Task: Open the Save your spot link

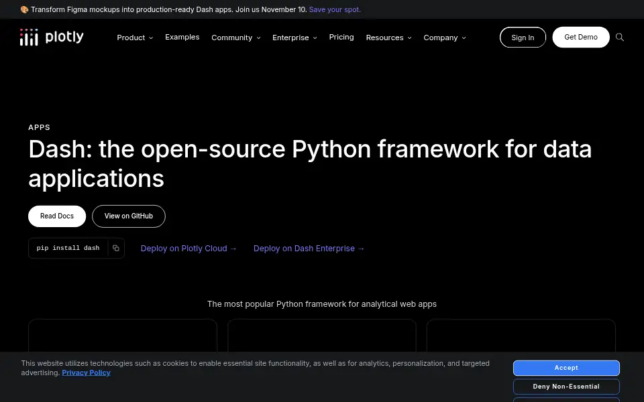Action: click(x=335, y=9)
